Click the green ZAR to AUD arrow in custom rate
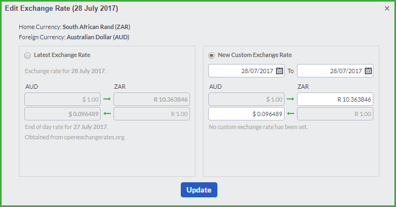The height and width of the screenshot is (207, 396). click(x=291, y=113)
